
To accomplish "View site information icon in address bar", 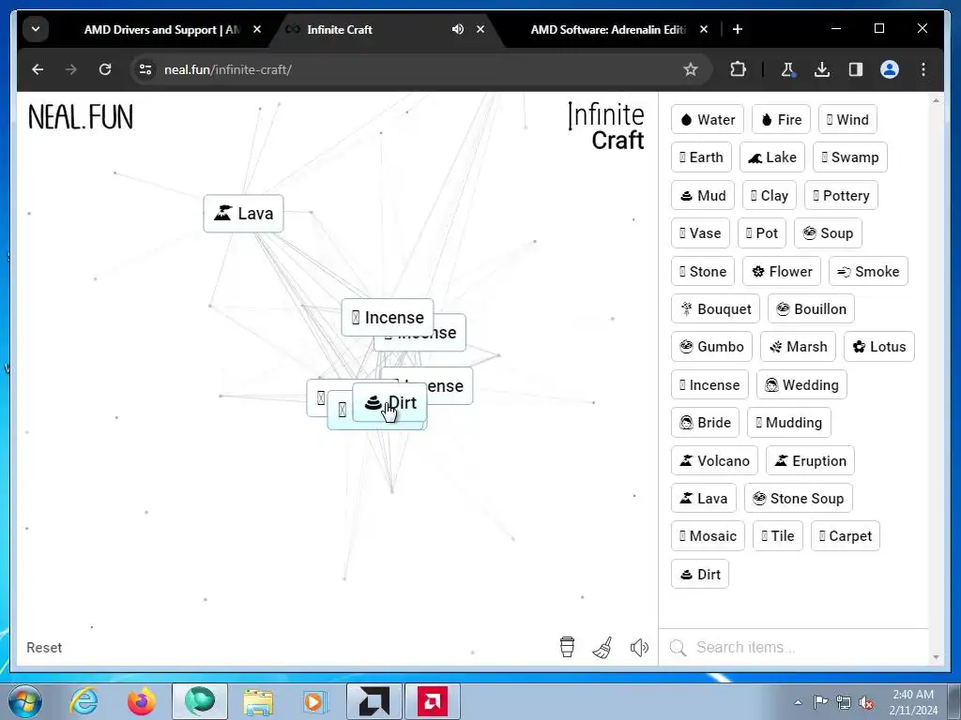I will 145,69.
